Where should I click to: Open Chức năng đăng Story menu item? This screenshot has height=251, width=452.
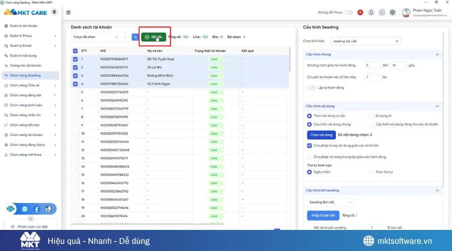coord(30,145)
